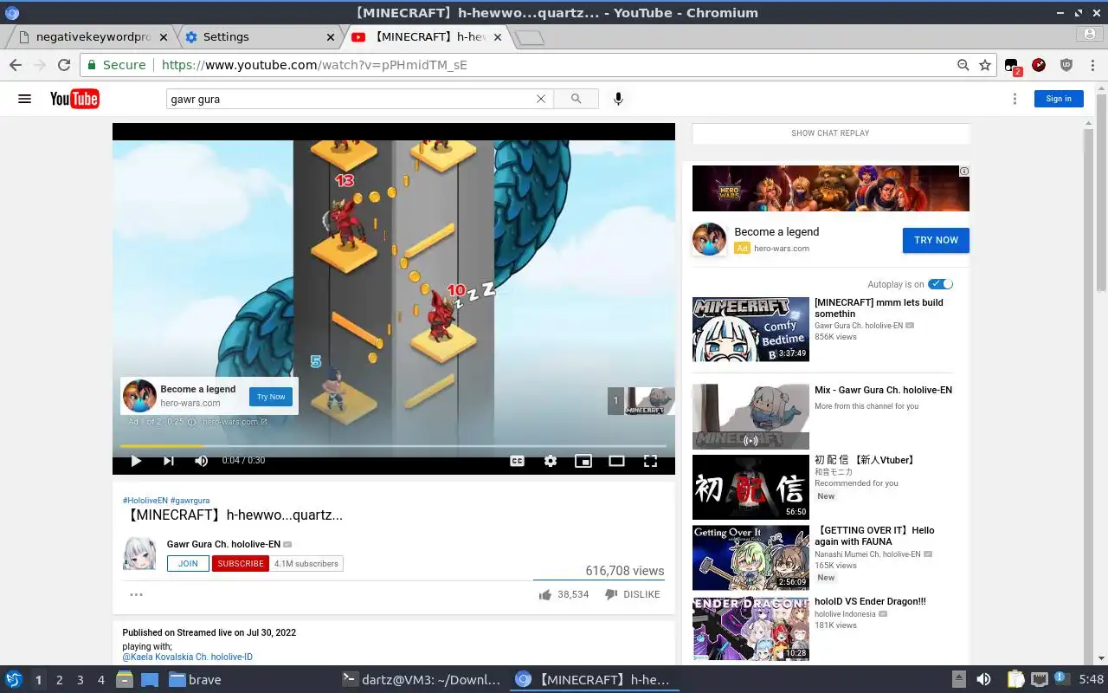This screenshot has height=693, width=1108.
Task: Reload the current page
Action: 63,65
